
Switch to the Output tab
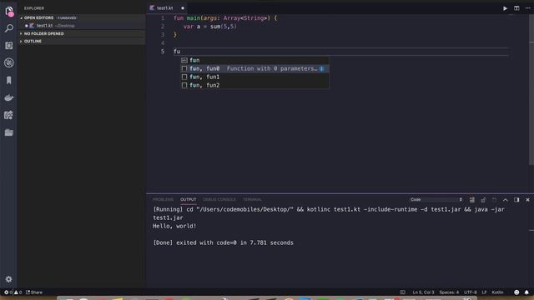(189, 200)
